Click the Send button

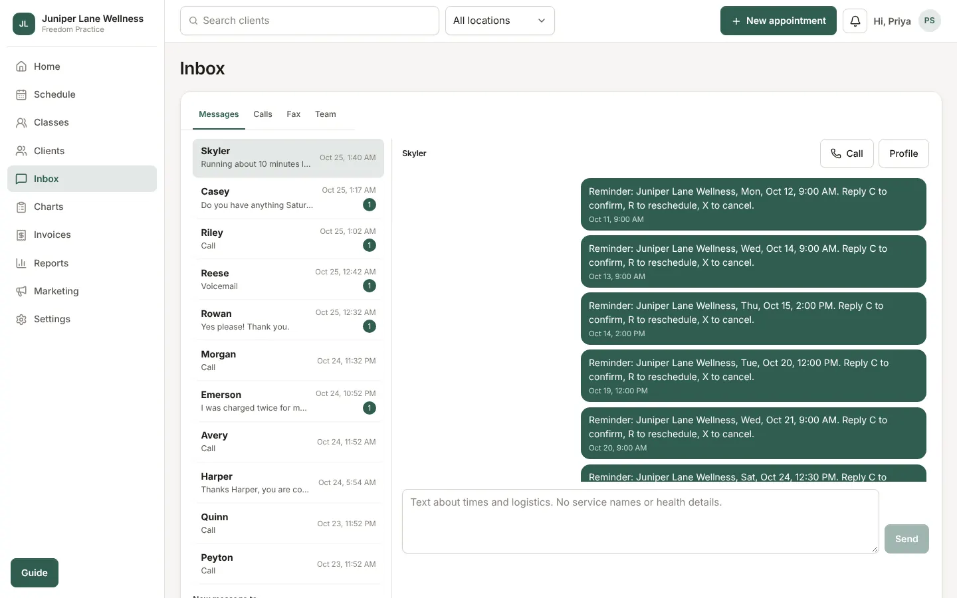tap(906, 539)
